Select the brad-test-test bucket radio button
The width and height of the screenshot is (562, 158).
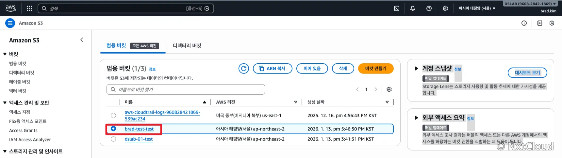coord(113,129)
